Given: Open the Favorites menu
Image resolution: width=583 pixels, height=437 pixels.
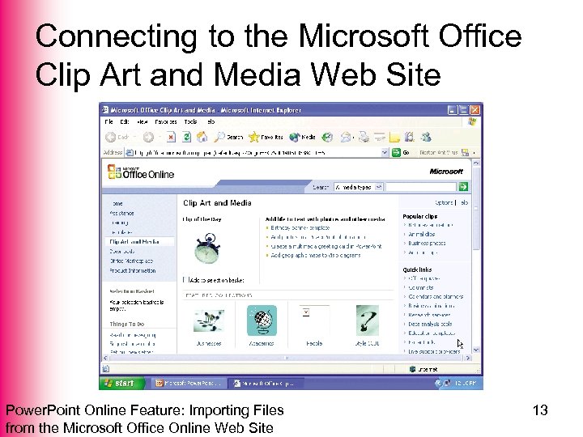Looking at the screenshot, I should coord(166,121).
